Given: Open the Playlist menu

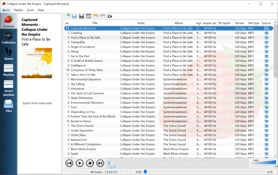Looking at the screenshot, I should [18, 10].
